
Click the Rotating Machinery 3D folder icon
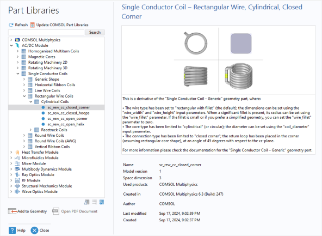click(x=24, y=68)
